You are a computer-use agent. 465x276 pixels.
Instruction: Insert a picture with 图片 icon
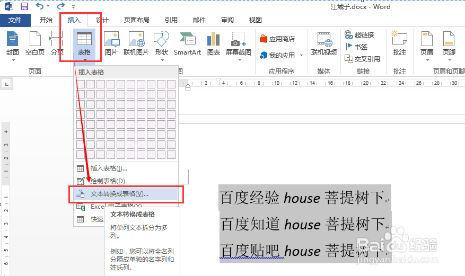[111, 39]
